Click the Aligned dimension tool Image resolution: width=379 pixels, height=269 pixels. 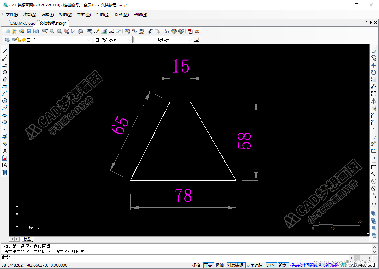pyautogui.click(x=374, y=174)
